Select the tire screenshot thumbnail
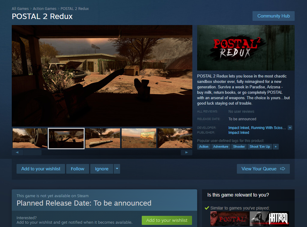Image resolution: width=307 pixels, height=227 pixels. (30, 138)
